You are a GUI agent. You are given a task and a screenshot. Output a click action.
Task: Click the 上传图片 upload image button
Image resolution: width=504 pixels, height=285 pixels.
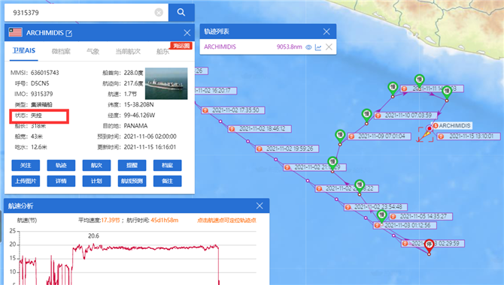coord(26,181)
